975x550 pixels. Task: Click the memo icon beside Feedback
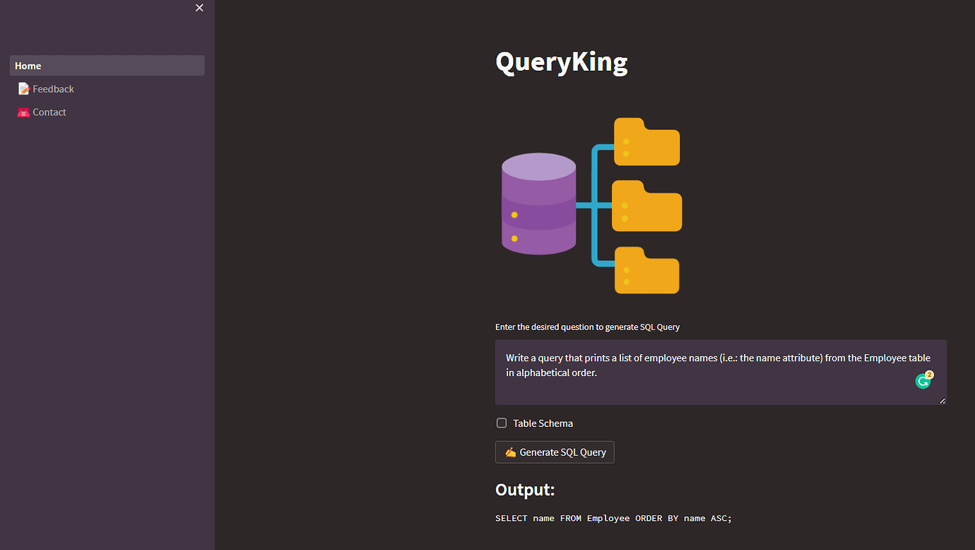[x=24, y=89]
